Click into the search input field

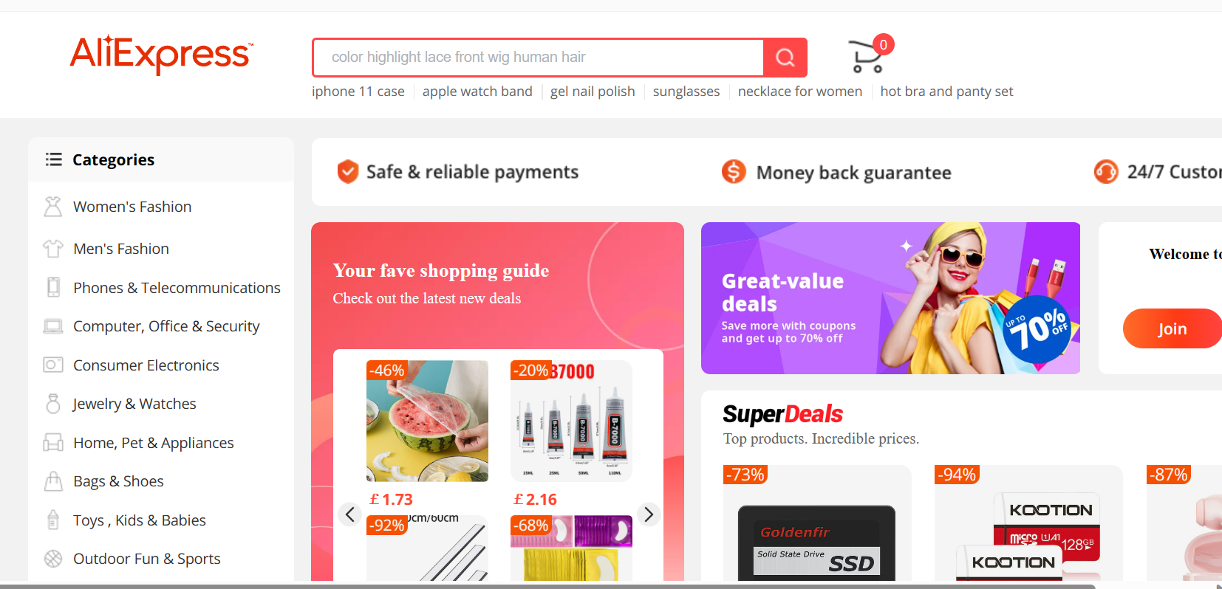point(538,58)
